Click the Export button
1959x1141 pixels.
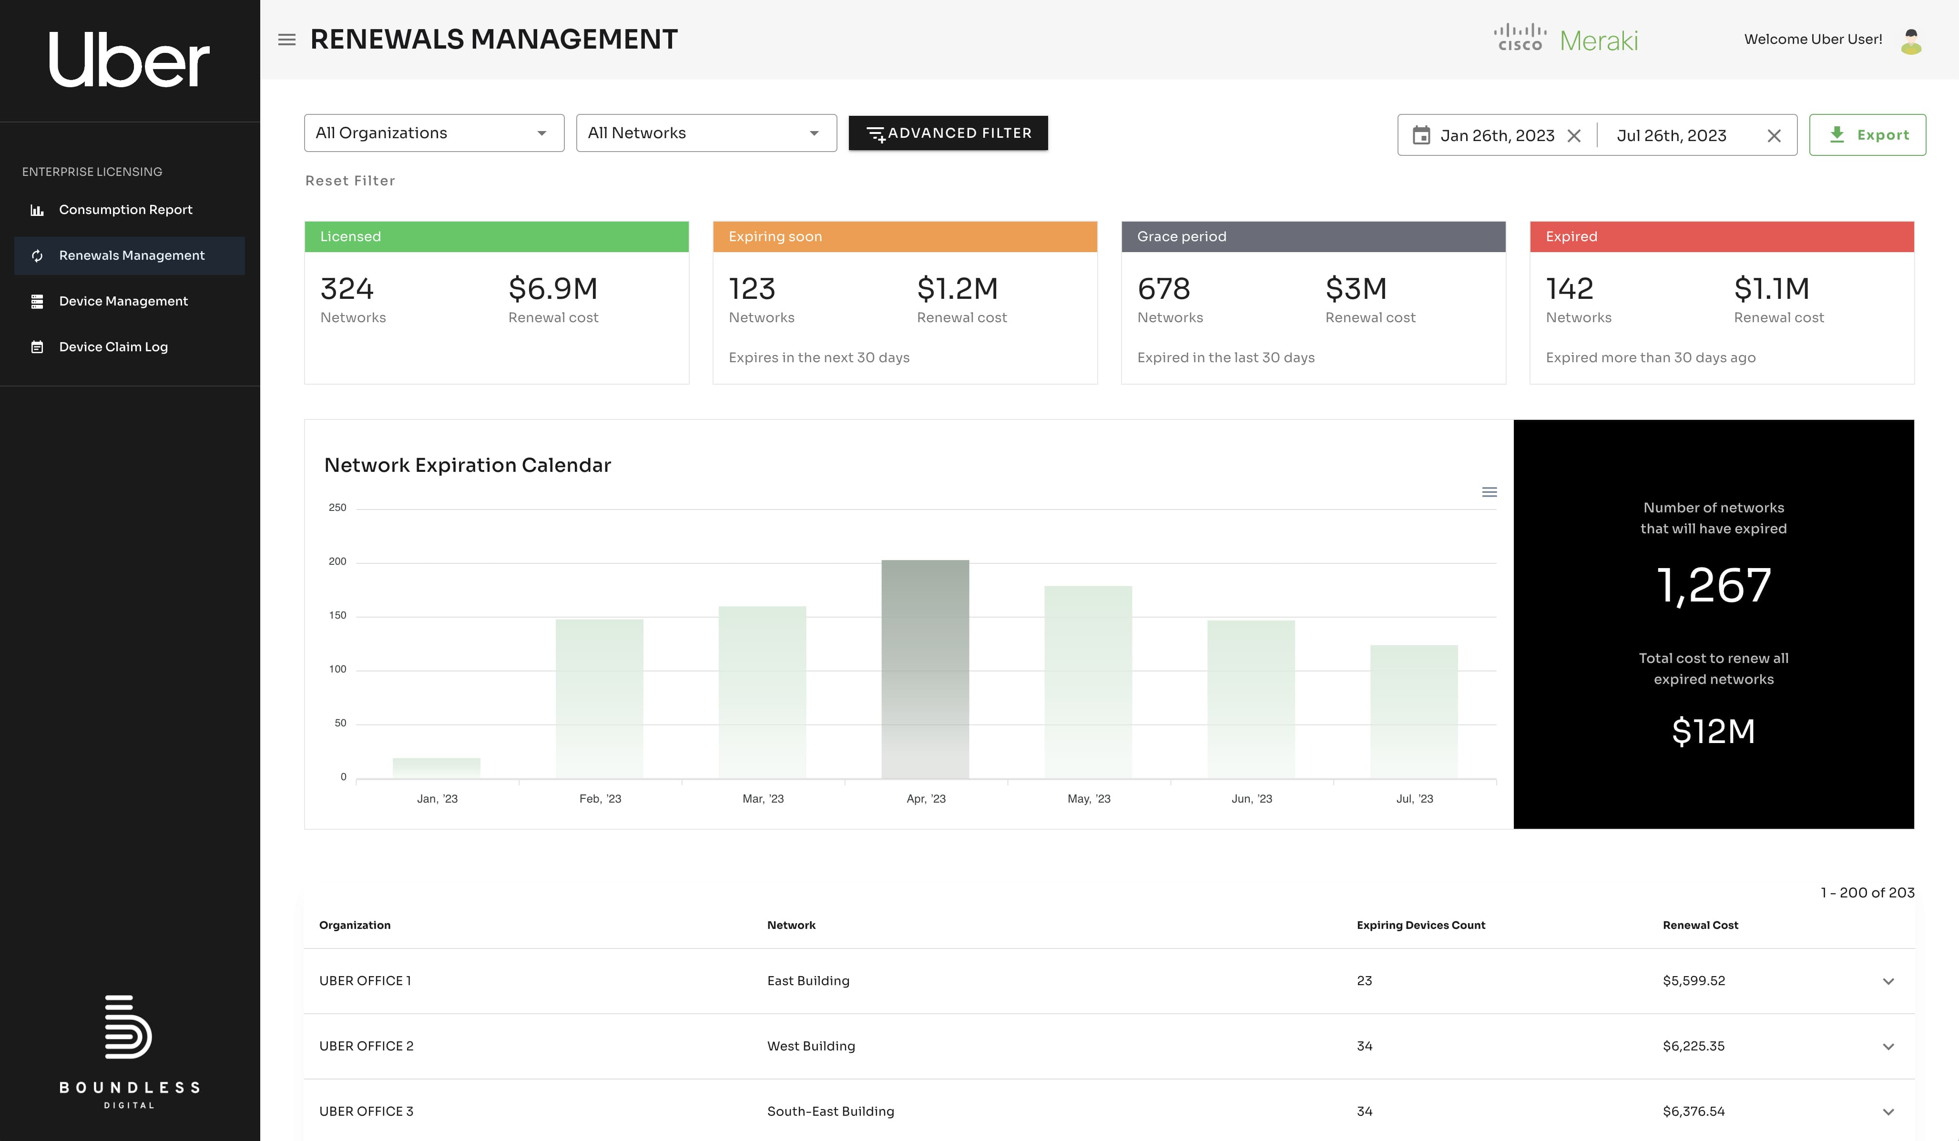(x=1867, y=135)
